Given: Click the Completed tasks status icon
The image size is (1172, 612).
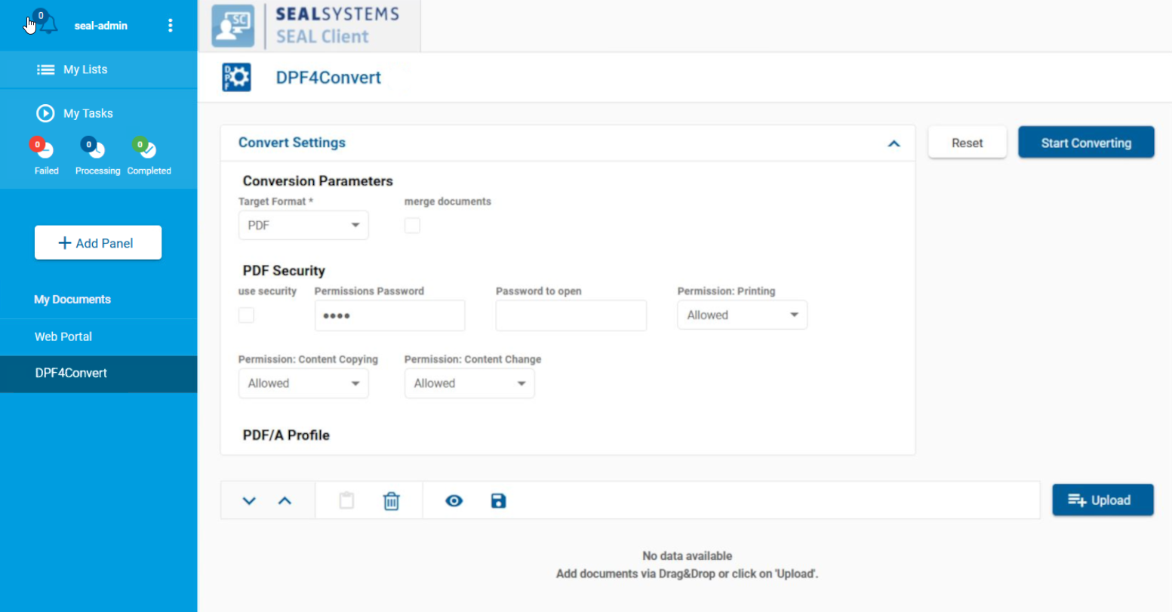Looking at the screenshot, I should 146,149.
